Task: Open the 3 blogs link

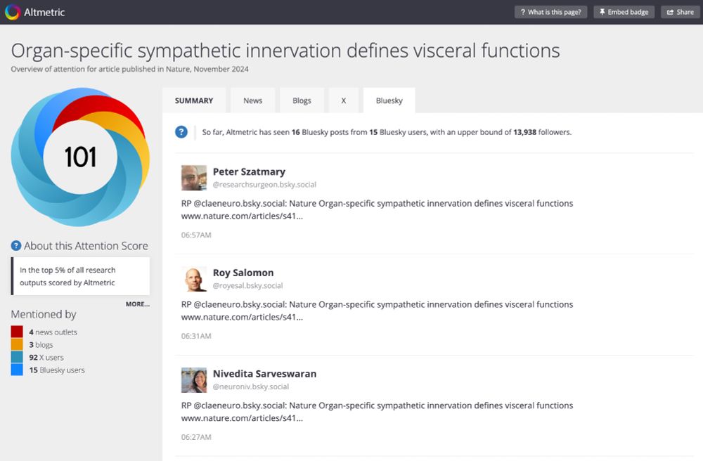Action: tap(41, 344)
